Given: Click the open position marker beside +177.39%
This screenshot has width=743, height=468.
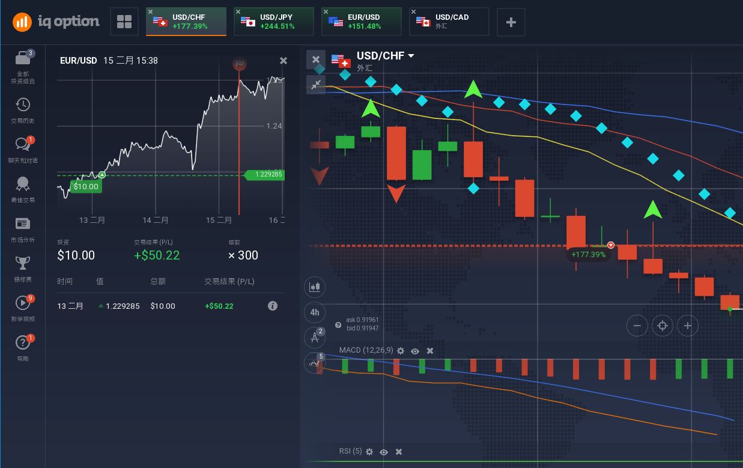Looking at the screenshot, I should [x=611, y=245].
